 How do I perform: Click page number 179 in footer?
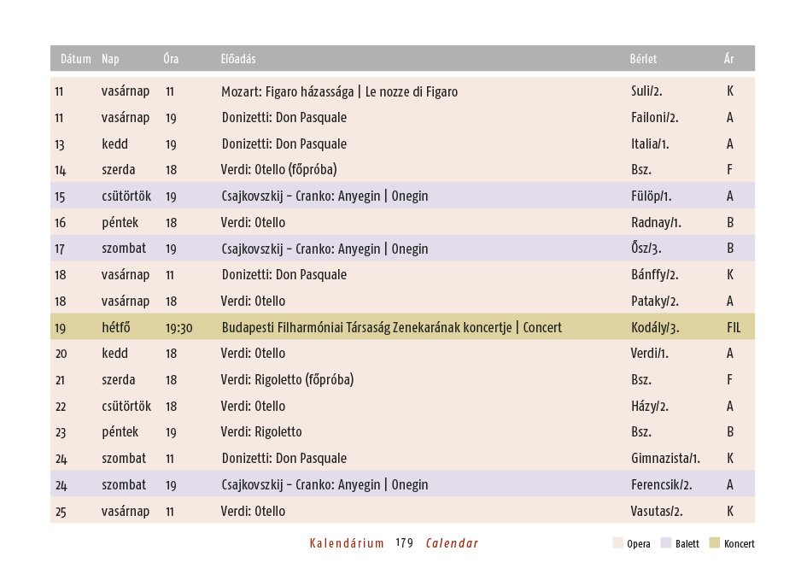click(x=405, y=543)
